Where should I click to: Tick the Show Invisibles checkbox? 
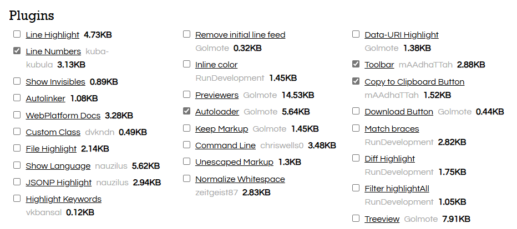(x=17, y=81)
